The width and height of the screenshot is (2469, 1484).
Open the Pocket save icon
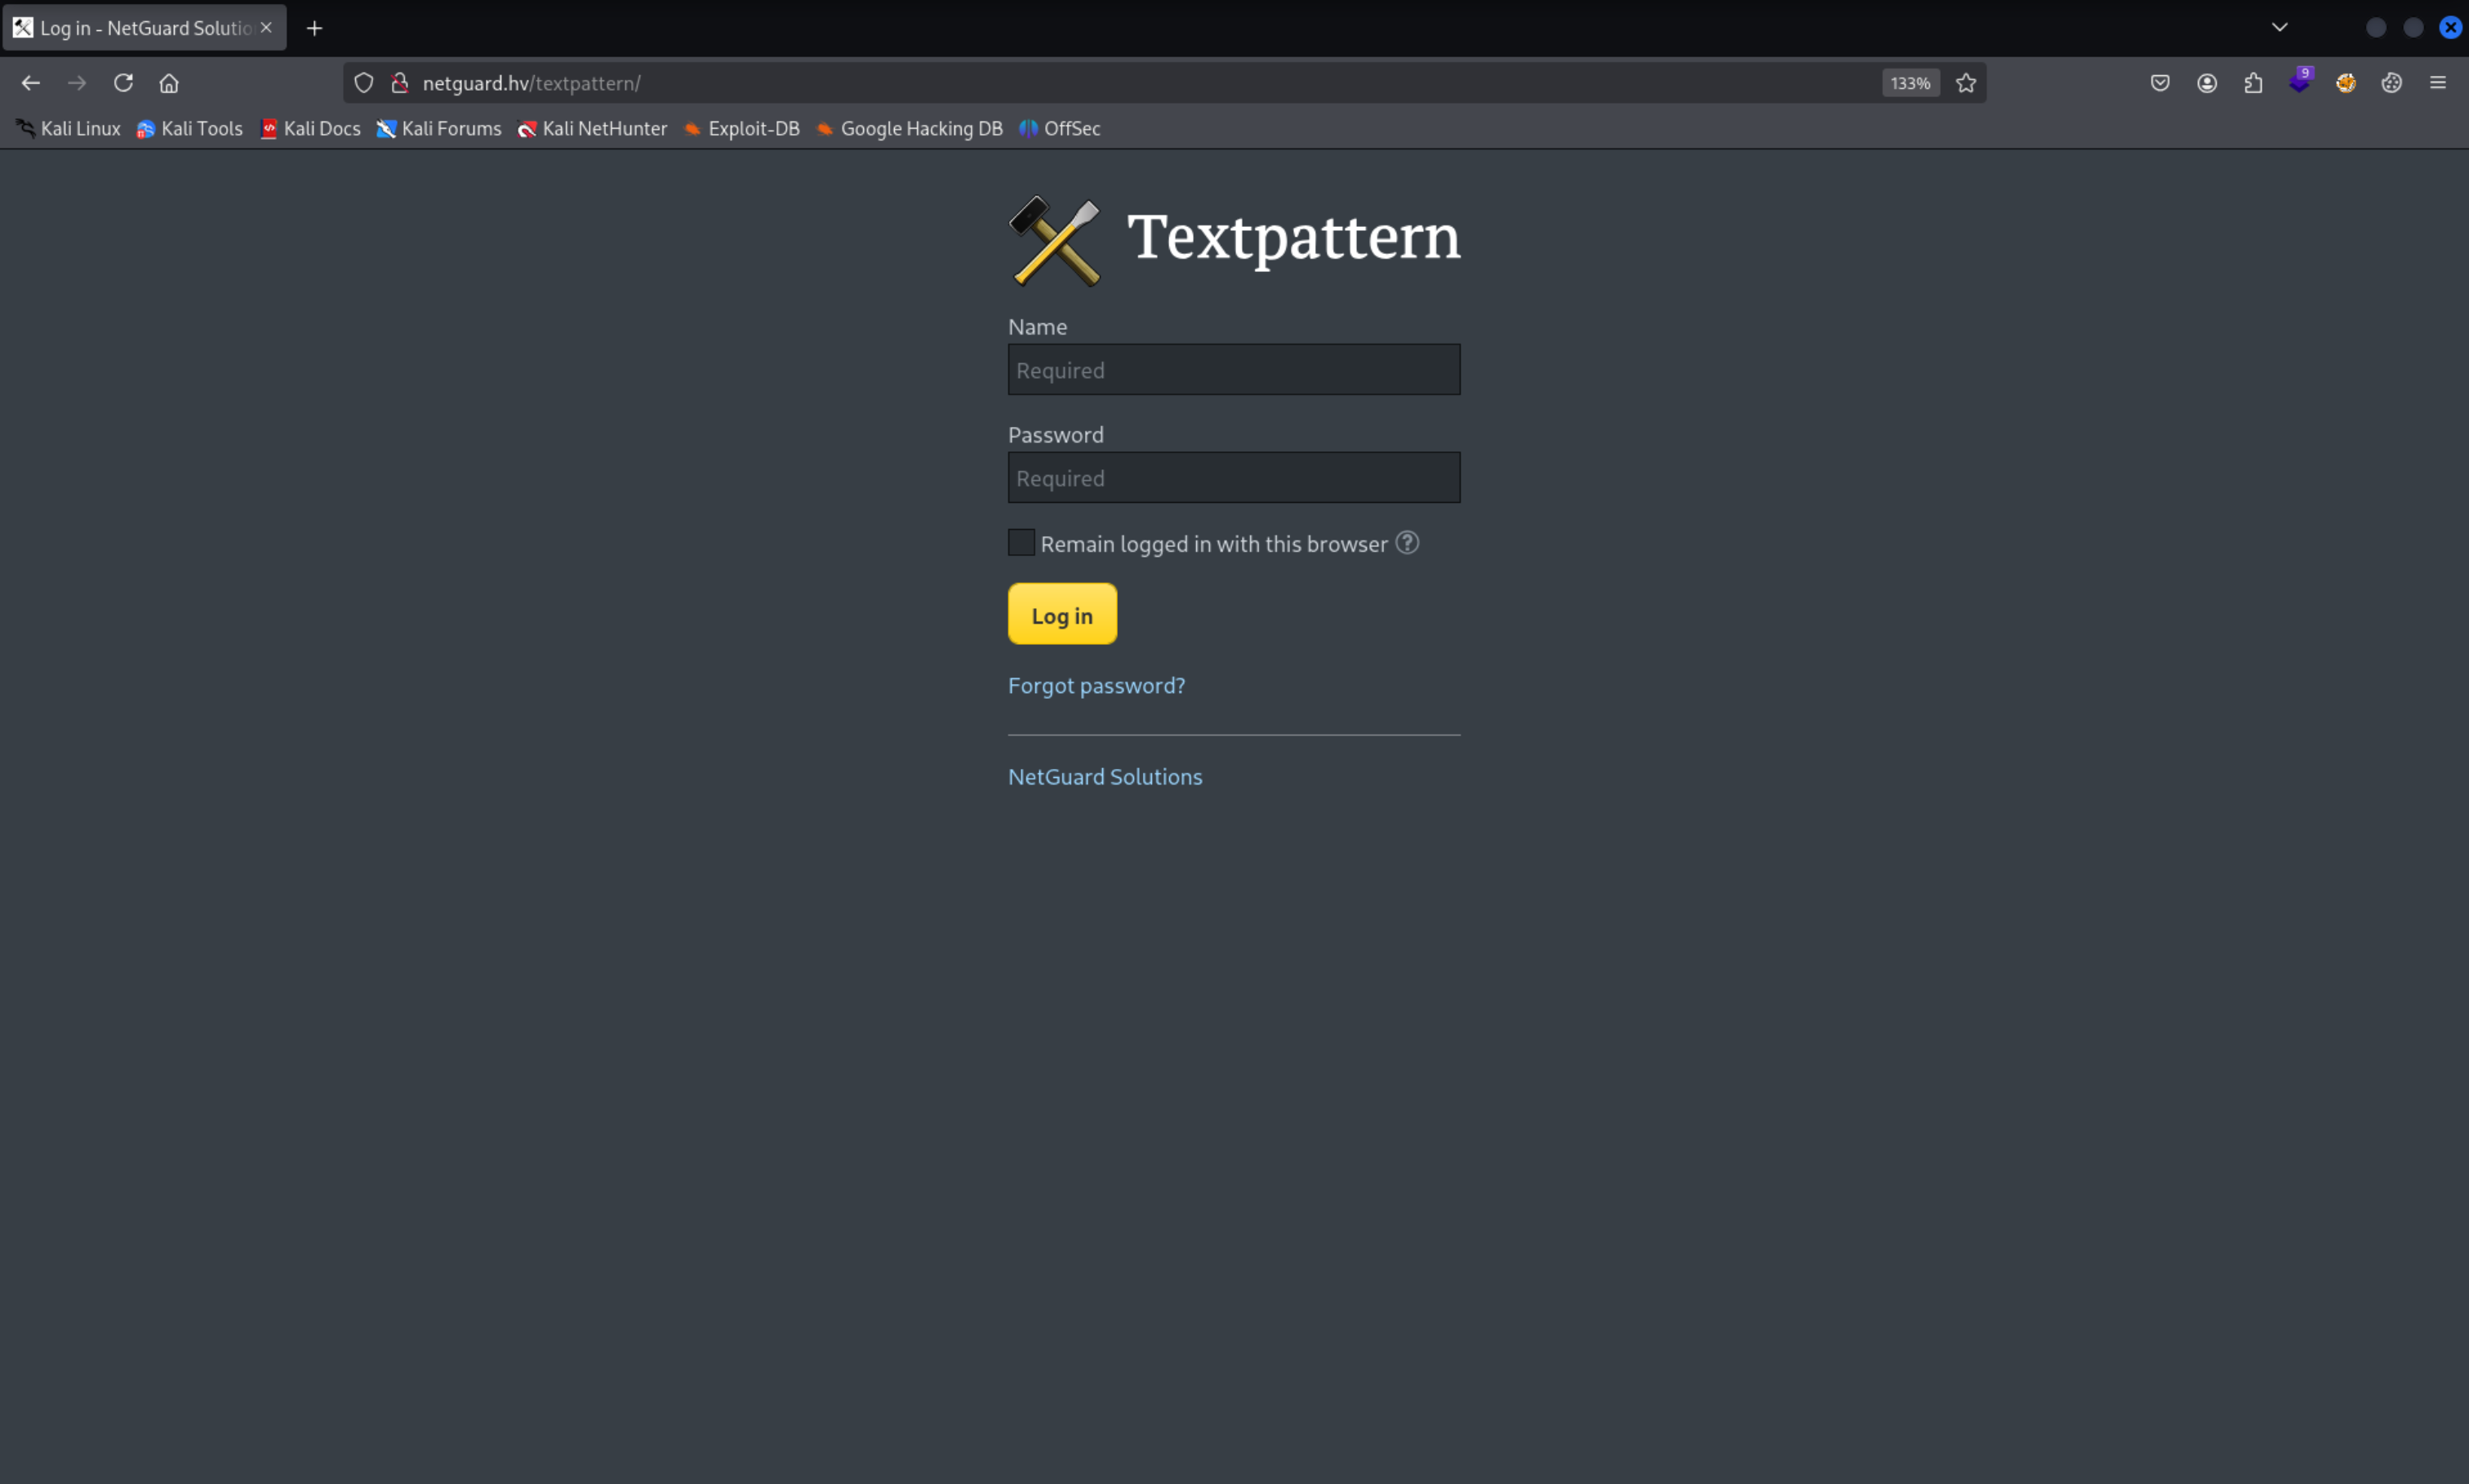pos(2160,83)
